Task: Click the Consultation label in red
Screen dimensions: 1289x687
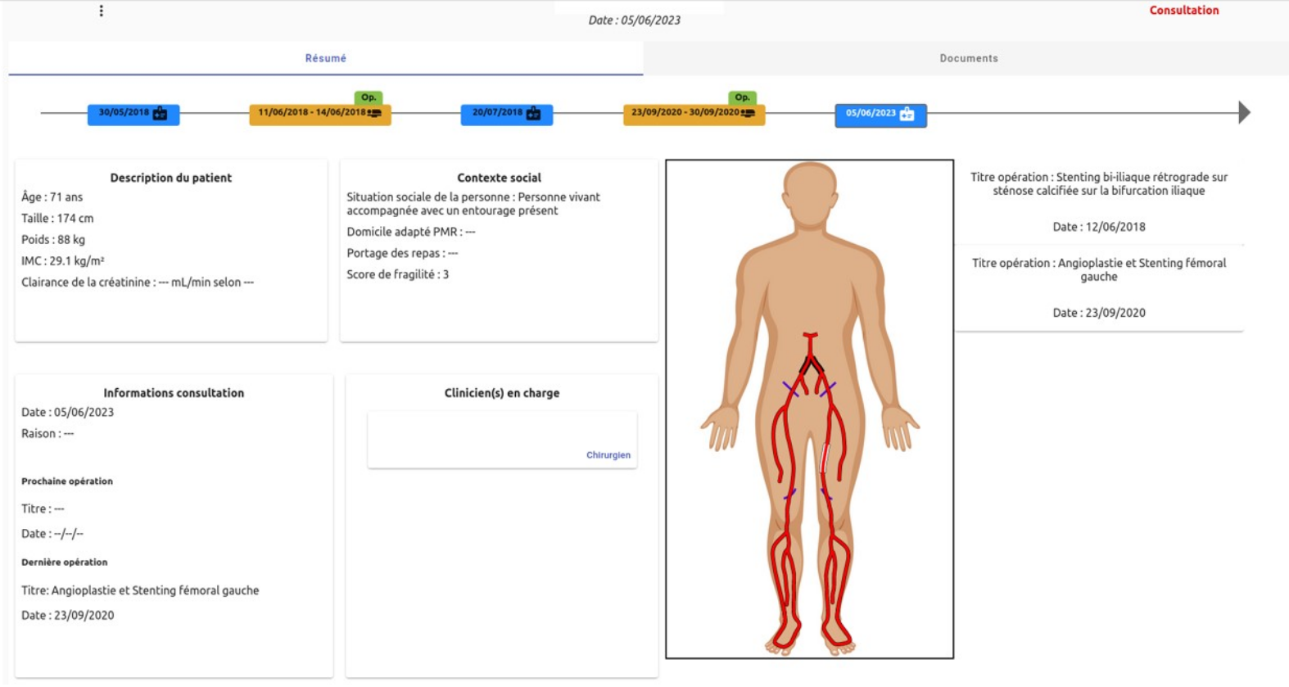Action: [1184, 11]
